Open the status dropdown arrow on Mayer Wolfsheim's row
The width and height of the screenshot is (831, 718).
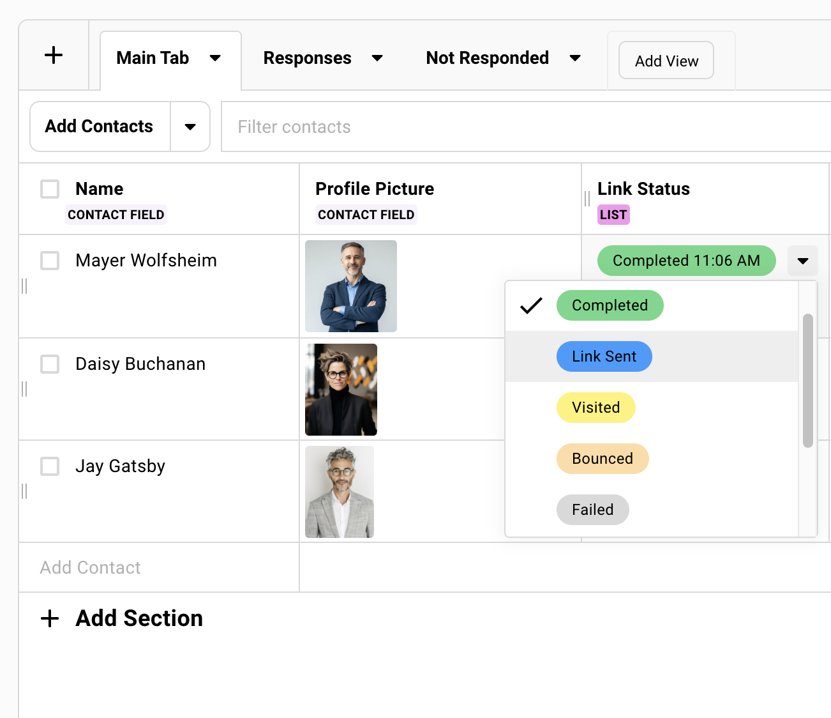802,261
